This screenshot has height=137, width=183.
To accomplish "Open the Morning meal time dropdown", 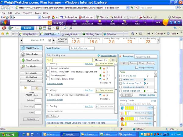I will coord(101,60).
